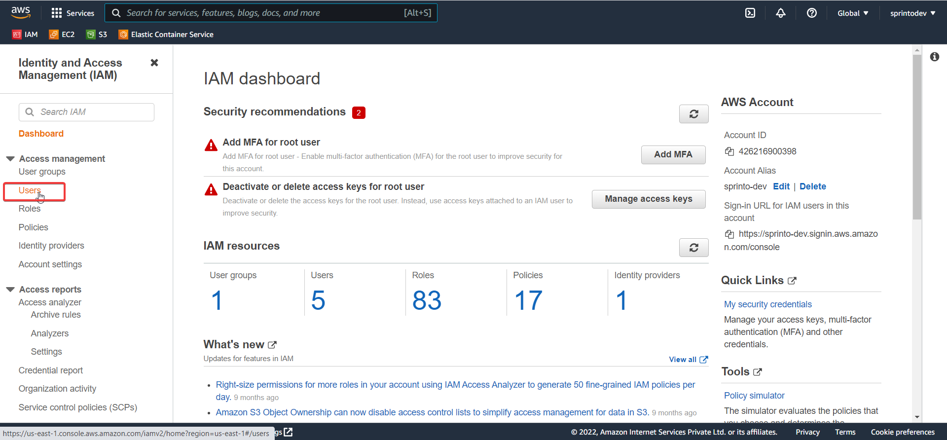
Task: Open the info panel icon
Action: (x=934, y=57)
